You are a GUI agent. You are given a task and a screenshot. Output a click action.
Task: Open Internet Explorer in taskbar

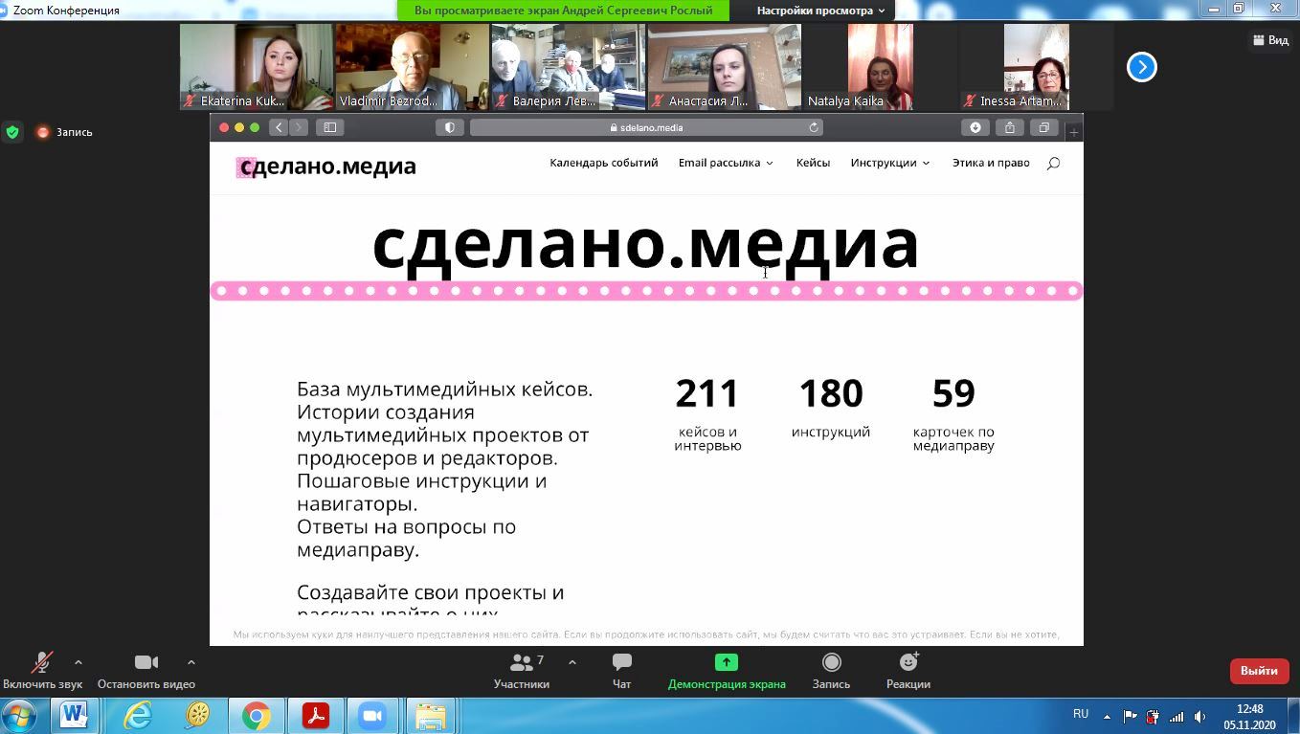coord(138,716)
